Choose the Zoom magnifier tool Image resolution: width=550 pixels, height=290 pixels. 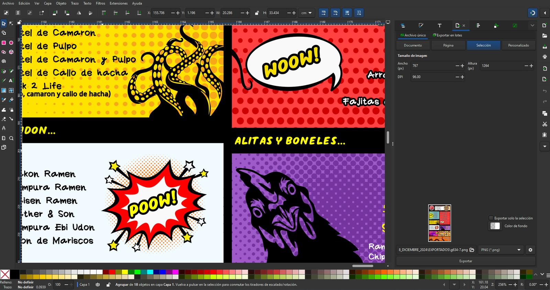[11, 138]
